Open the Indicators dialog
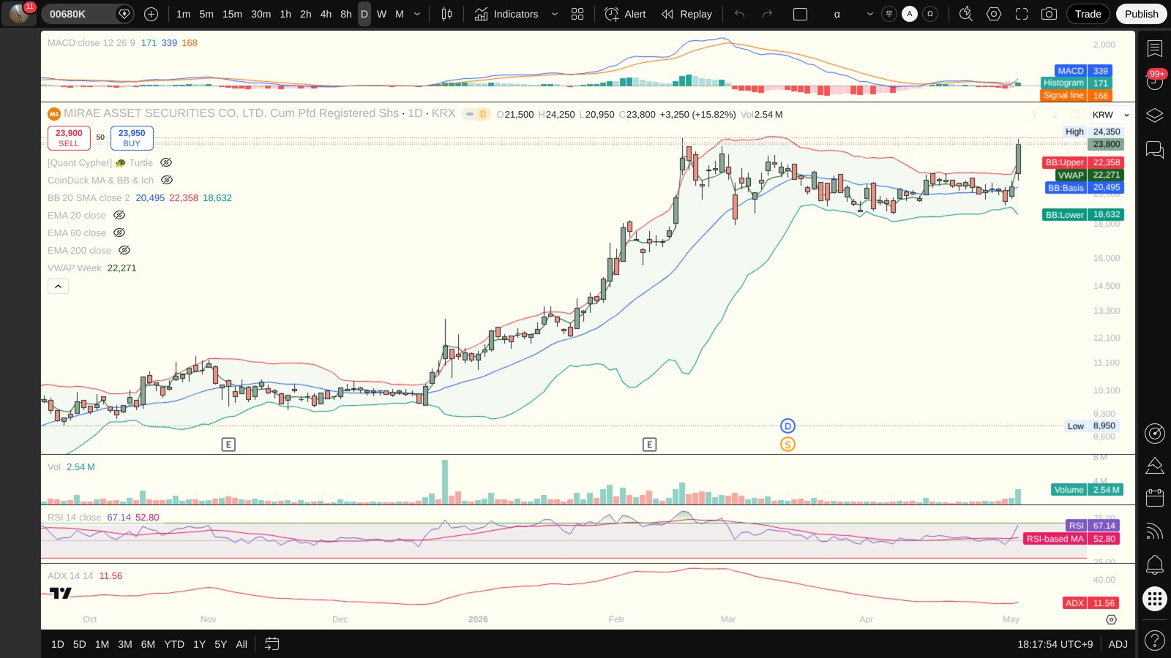 pos(506,14)
